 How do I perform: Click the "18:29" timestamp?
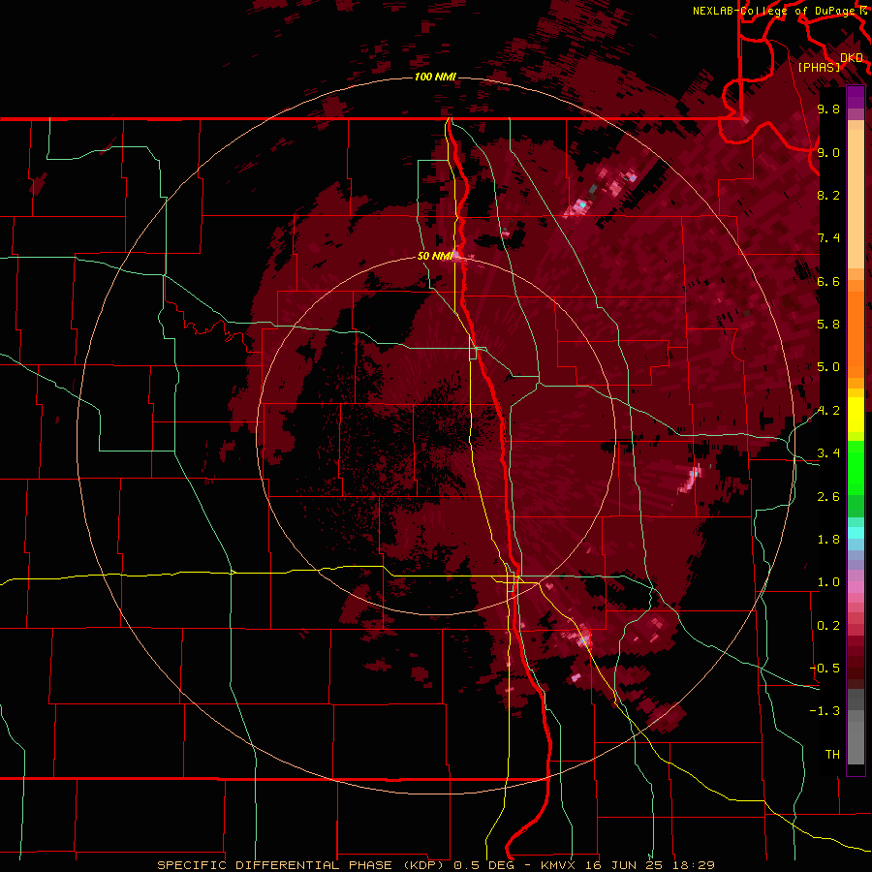point(692,865)
